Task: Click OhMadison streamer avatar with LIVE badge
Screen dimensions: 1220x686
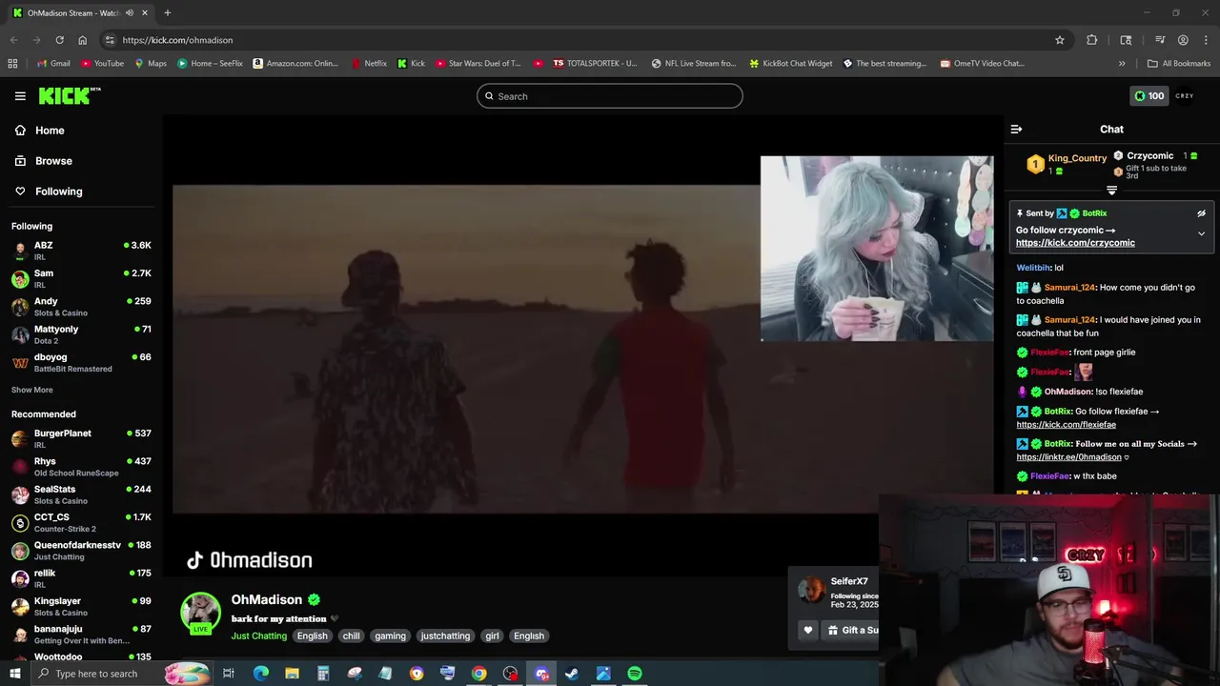Action: click(201, 613)
